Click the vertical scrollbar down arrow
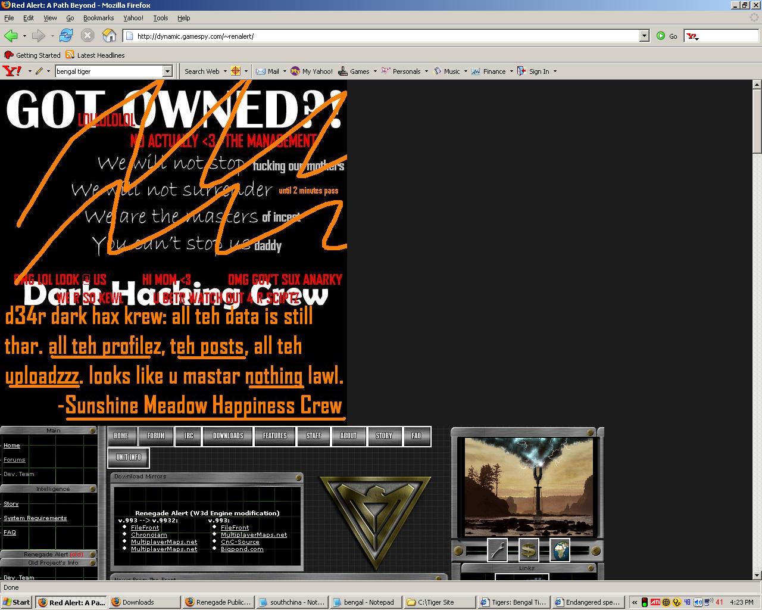 coord(757,575)
